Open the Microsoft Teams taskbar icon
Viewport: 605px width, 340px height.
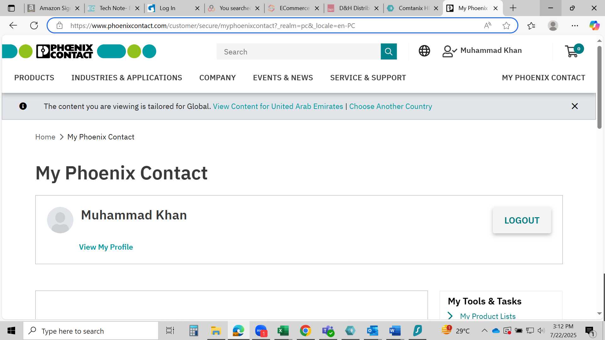328,331
